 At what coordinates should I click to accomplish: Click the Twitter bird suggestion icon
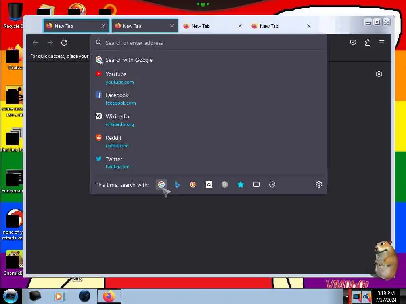point(98,159)
